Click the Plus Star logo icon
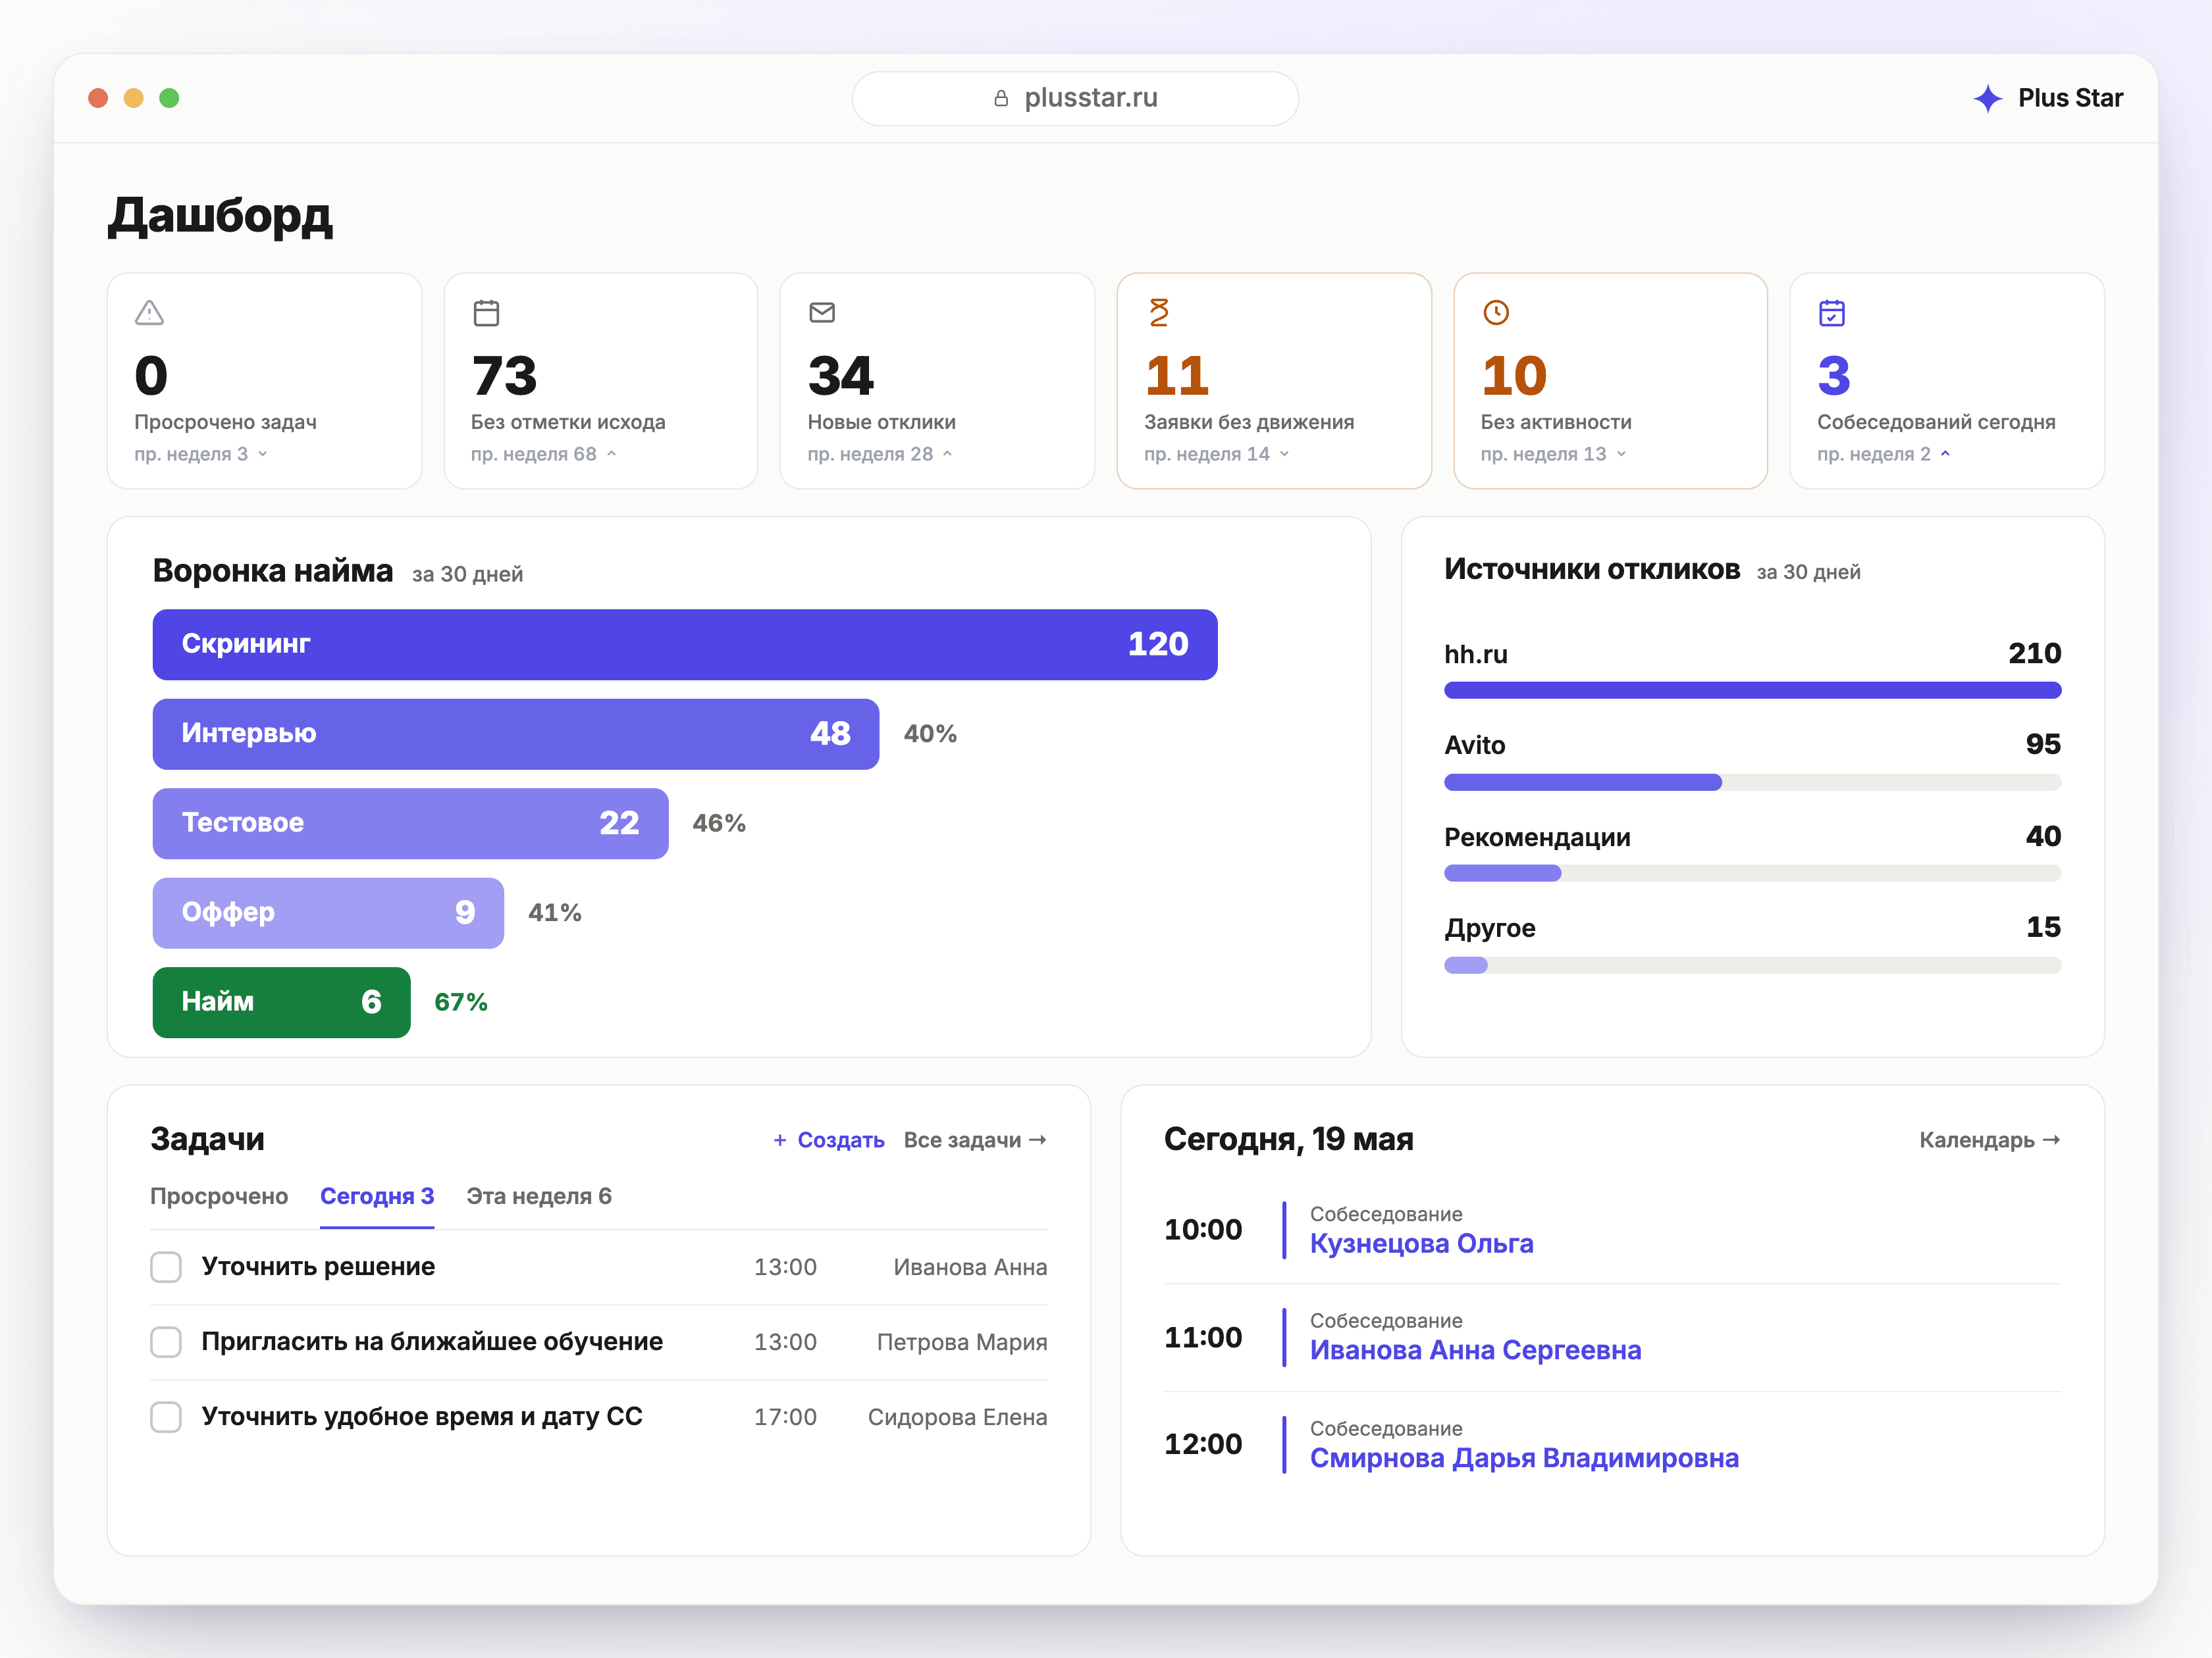Screen dimensions: 2212x1658 [1988, 98]
